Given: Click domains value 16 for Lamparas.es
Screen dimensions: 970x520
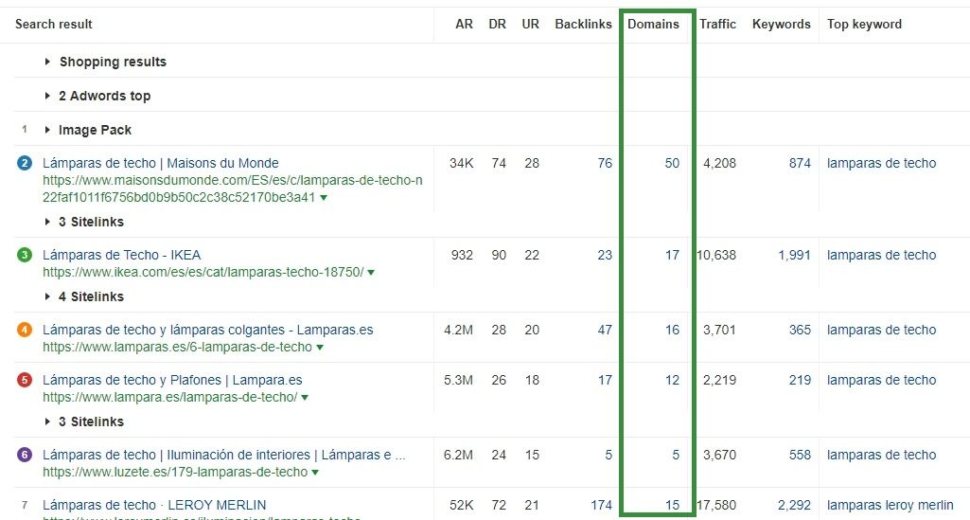Looking at the screenshot, I should point(673,330).
